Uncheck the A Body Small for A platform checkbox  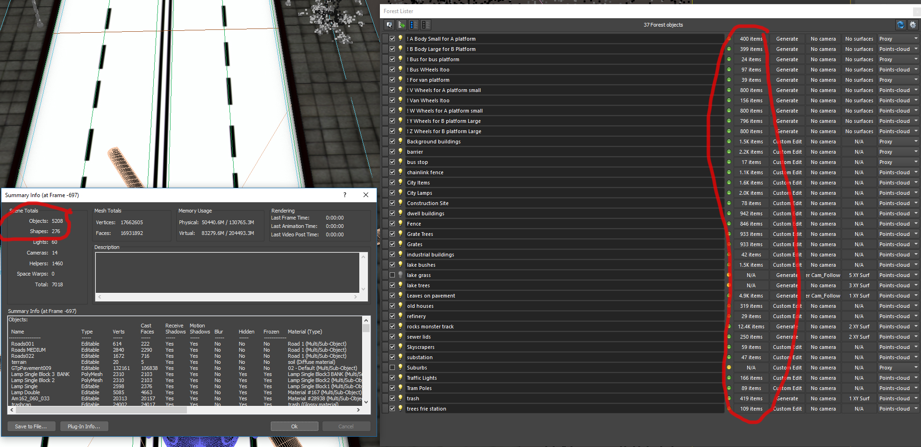pos(392,39)
